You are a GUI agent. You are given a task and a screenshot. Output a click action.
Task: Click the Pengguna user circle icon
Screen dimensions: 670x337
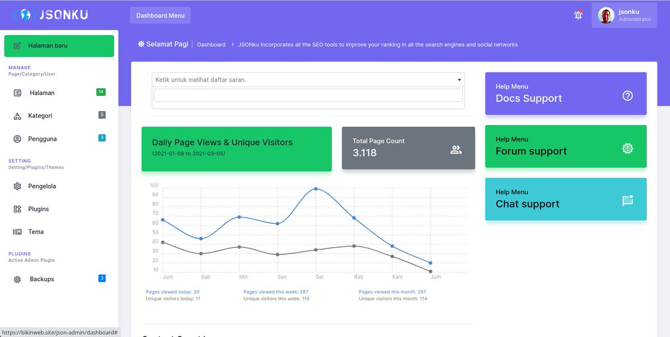pyautogui.click(x=17, y=139)
